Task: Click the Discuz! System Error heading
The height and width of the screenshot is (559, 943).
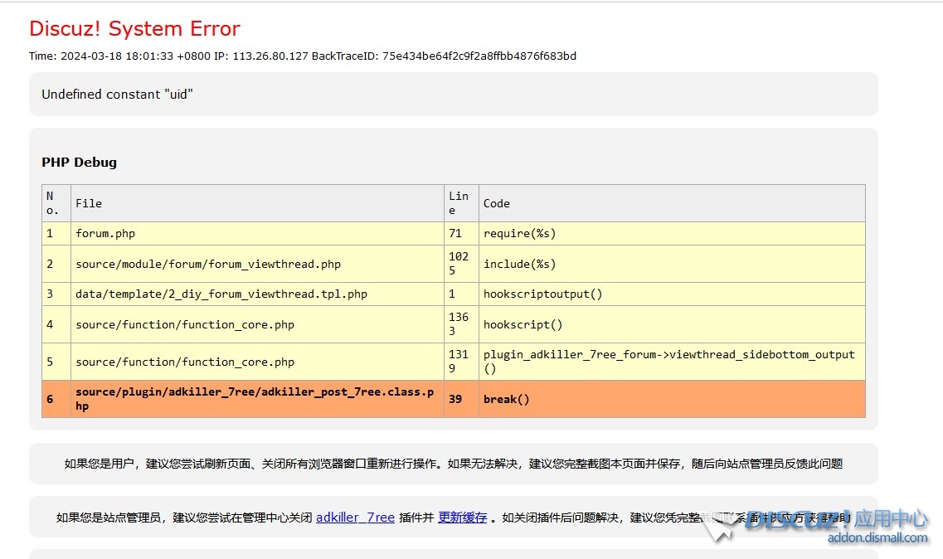Action: pyautogui.click(x=134, y=29)
